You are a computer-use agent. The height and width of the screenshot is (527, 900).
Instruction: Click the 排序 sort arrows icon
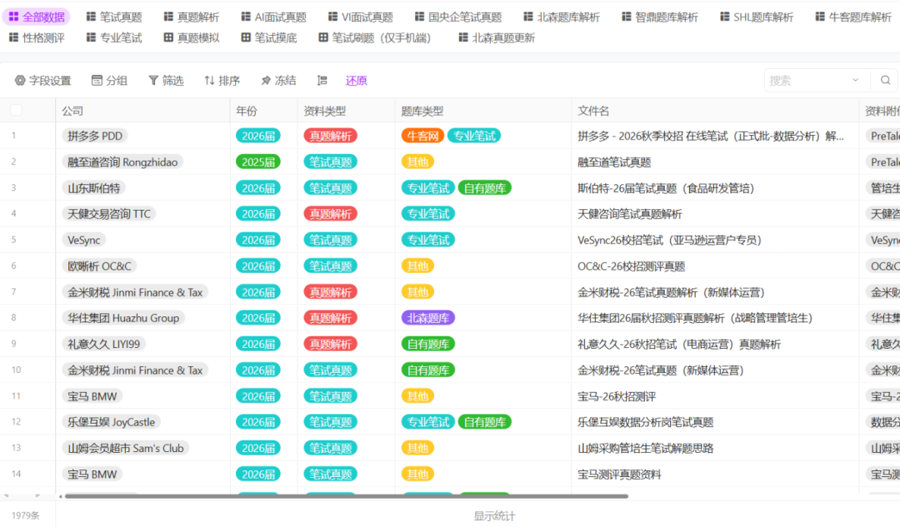pos(209,81)
